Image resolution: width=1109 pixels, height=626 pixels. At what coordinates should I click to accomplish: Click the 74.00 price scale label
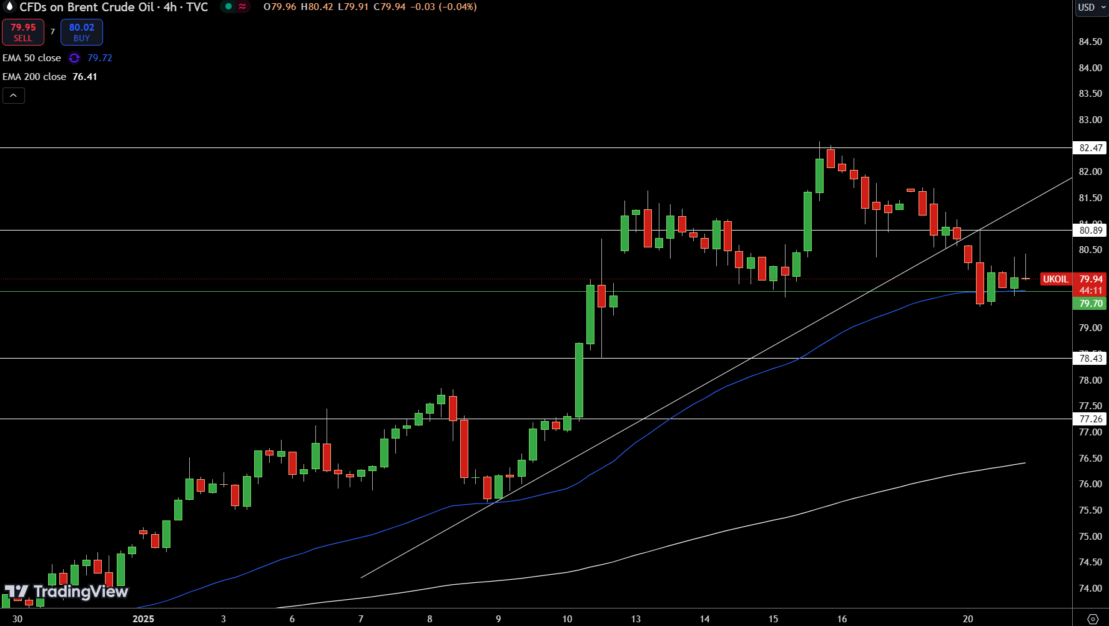pyautogui.click(x=1090, y=589)
